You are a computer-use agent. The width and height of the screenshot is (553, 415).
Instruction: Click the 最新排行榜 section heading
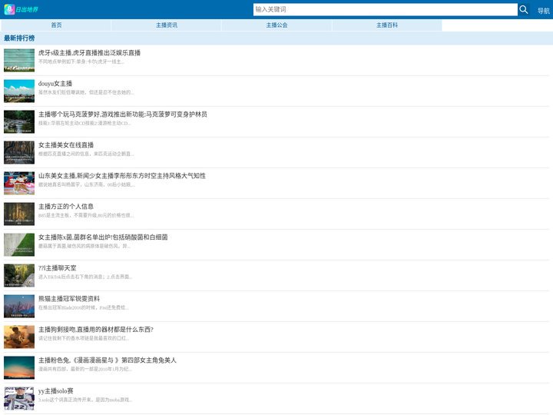point(19,38)
